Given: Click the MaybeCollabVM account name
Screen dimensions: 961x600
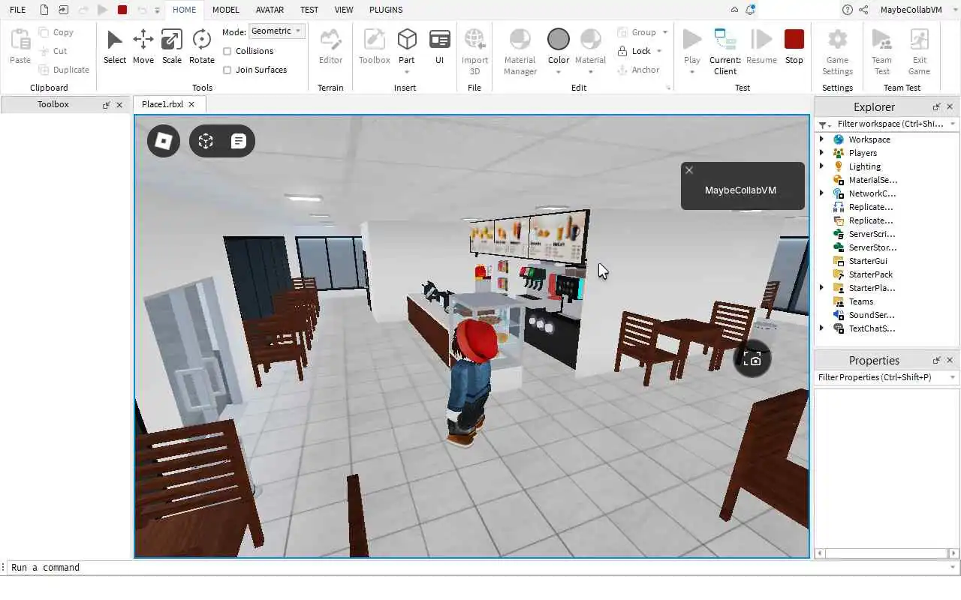Looking at the screenshot, I should coord(911,10).
